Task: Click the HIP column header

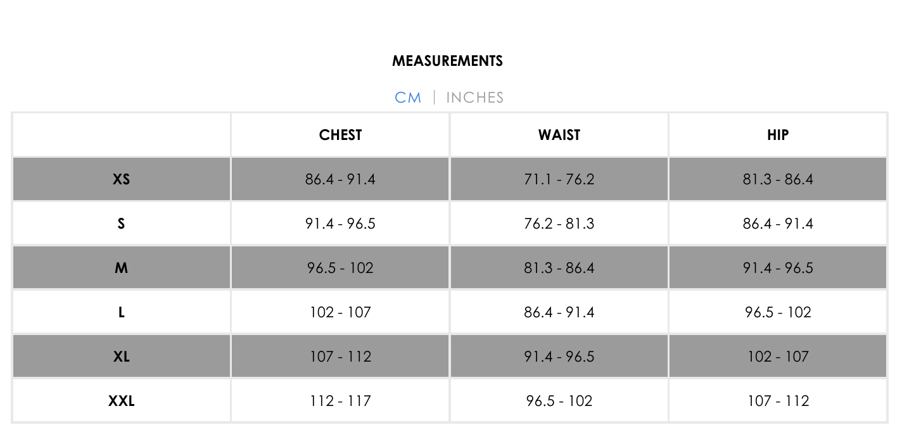Action: pyautogui.click(x=778, y=135)
